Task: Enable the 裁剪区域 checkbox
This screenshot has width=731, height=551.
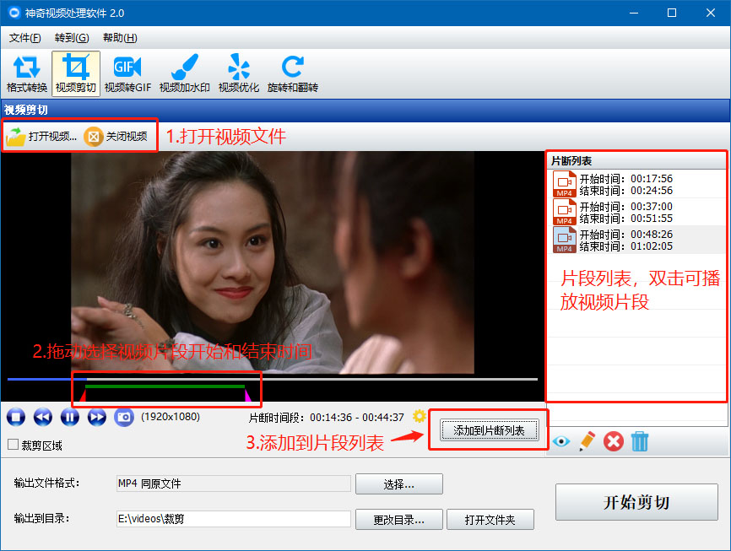Action: click(14, 445)
